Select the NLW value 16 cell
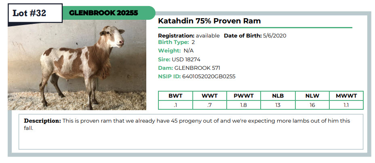This screenshot has height=163, width=375. pyautogui.click(x=312, y=105)
